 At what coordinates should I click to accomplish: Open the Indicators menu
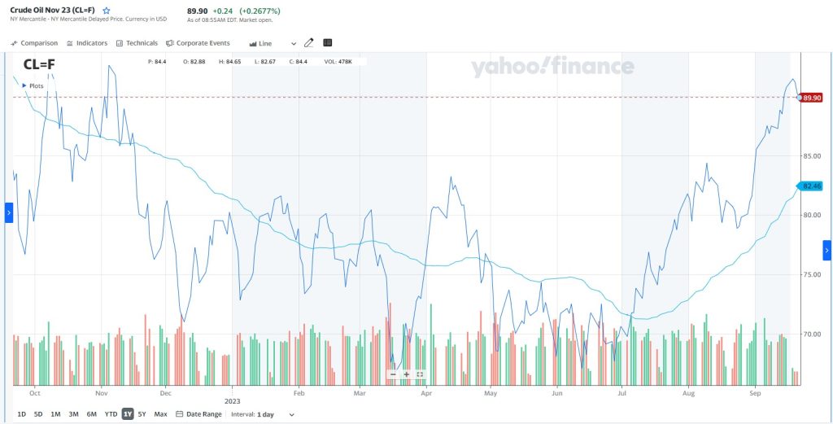click(87, 43)
